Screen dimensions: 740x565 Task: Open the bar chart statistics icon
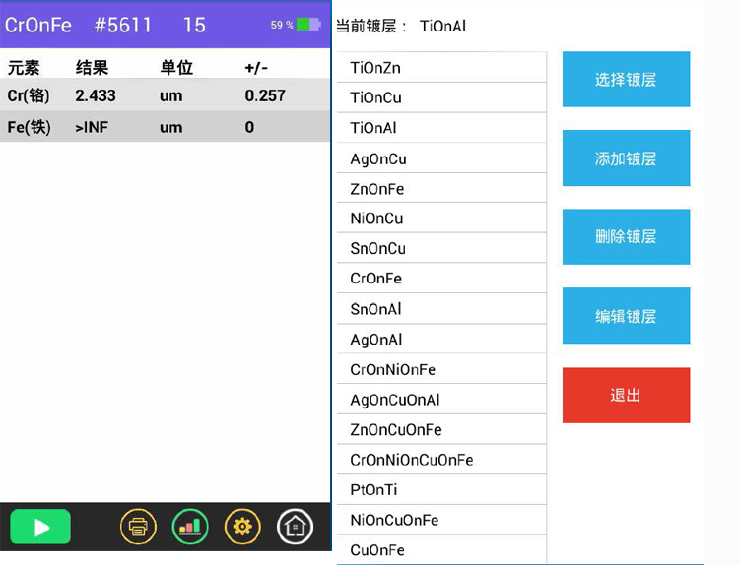[x=190, y=527]
